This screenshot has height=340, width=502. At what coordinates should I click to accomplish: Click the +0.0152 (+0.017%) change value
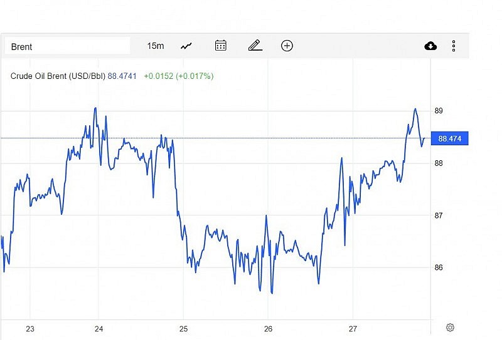pos(178,76)
